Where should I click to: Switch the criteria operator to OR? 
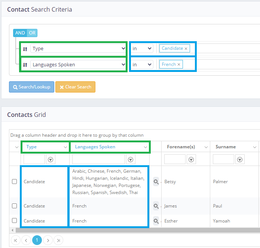(32, 33)
